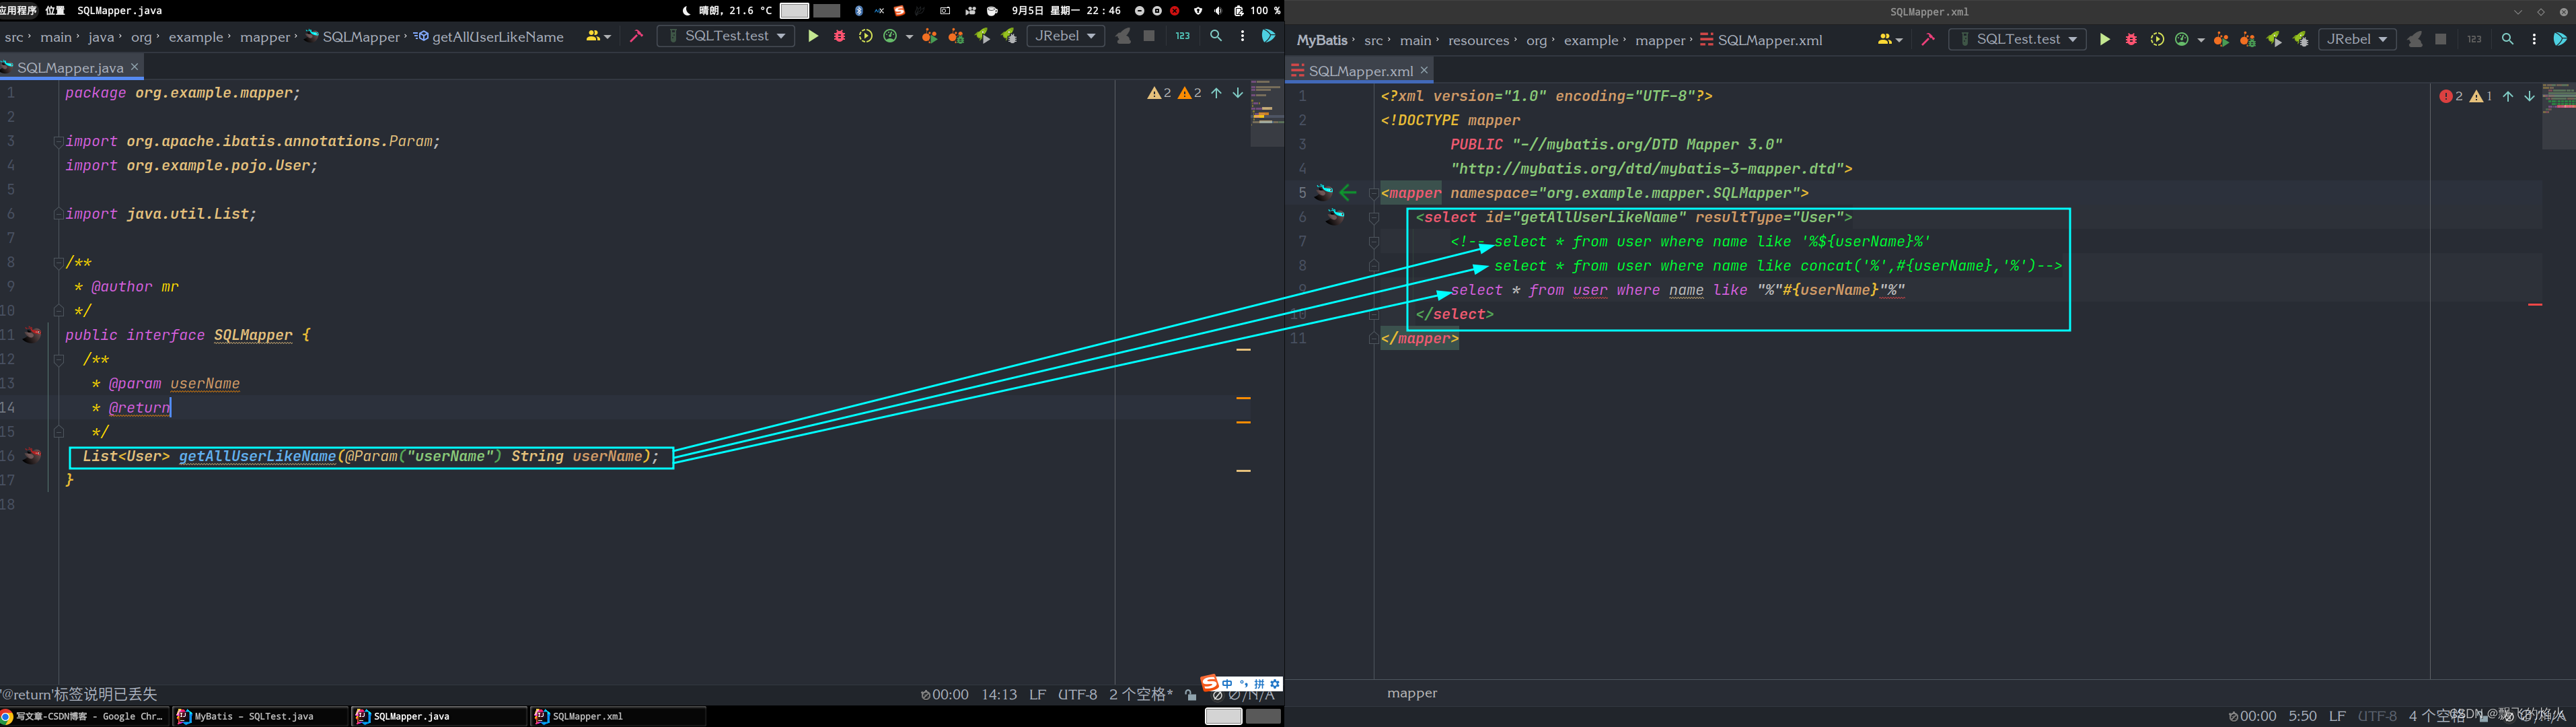Run SQLTest.test in the SQLMapper.xml window

[2105, 39]
